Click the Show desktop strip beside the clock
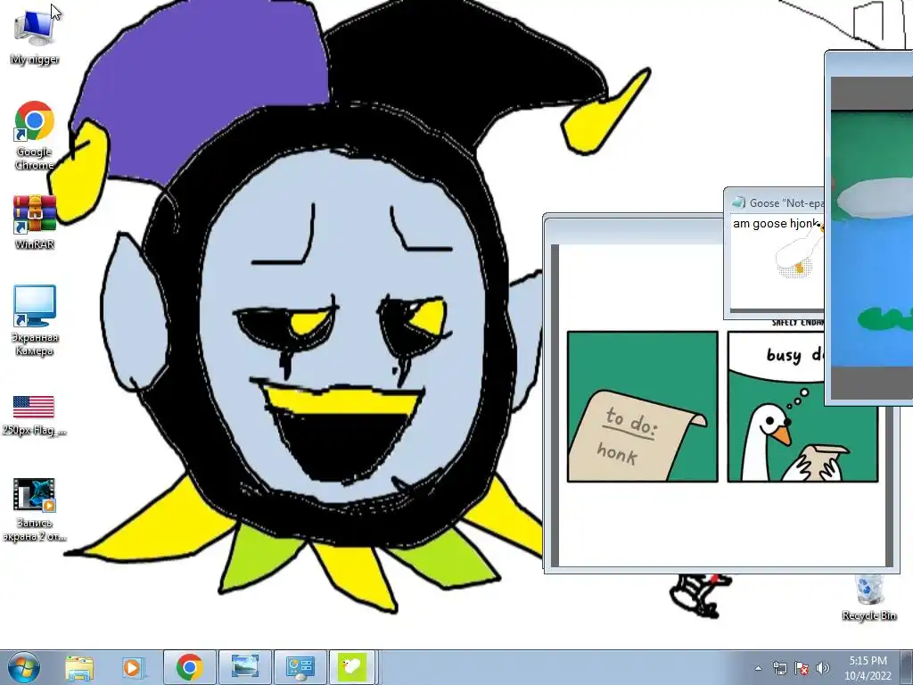 point(907,667)
